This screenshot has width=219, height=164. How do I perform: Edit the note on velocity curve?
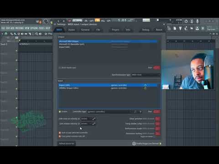(94, 119)
